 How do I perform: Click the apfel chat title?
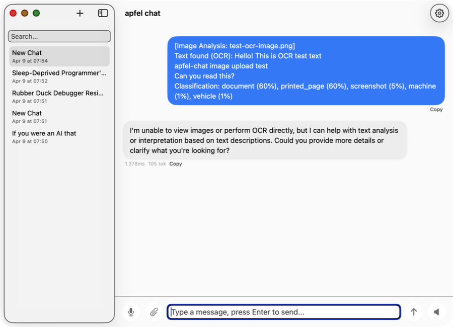(x=142, y=13)
